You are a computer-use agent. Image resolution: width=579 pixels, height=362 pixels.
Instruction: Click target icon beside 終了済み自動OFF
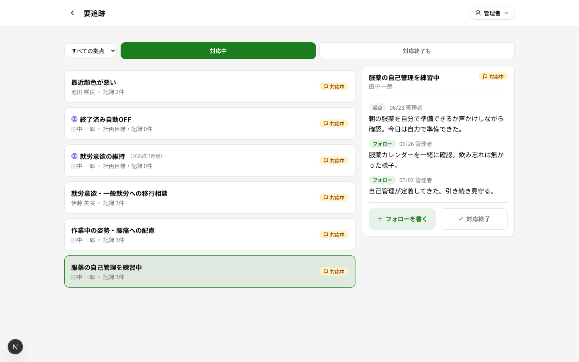pyautogui.click(x=74, y=119)
